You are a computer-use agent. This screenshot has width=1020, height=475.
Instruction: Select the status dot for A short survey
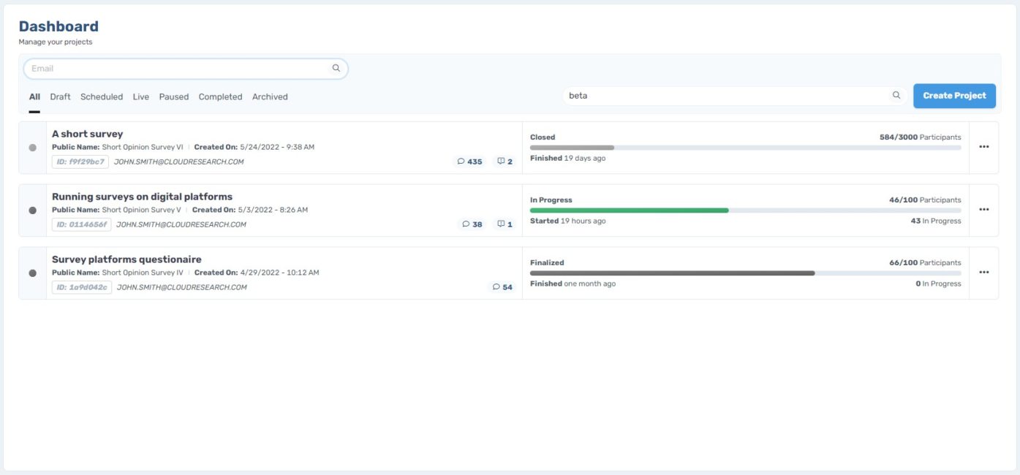32,146
